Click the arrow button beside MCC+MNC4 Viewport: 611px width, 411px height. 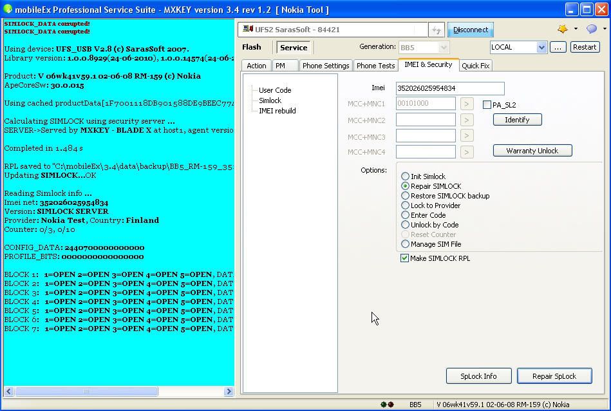point(466,152)
